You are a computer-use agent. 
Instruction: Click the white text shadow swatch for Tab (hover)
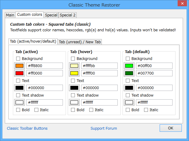click(74, 103)
